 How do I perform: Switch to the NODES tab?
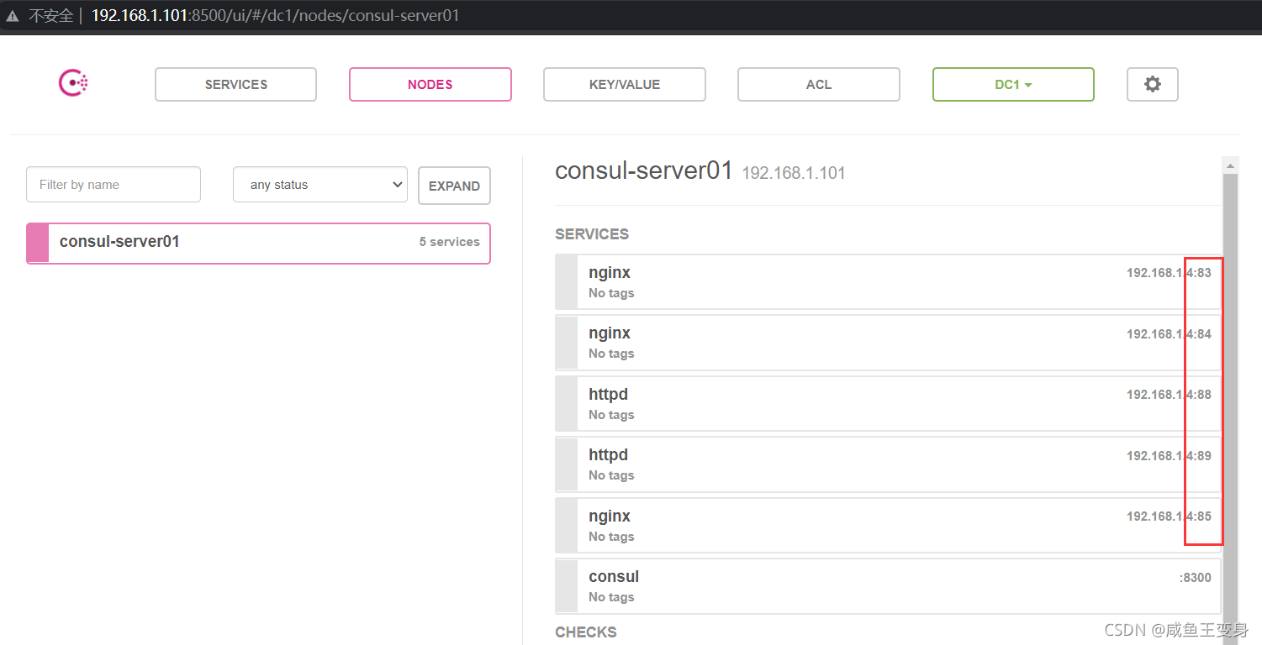click(x=430, y=84)
